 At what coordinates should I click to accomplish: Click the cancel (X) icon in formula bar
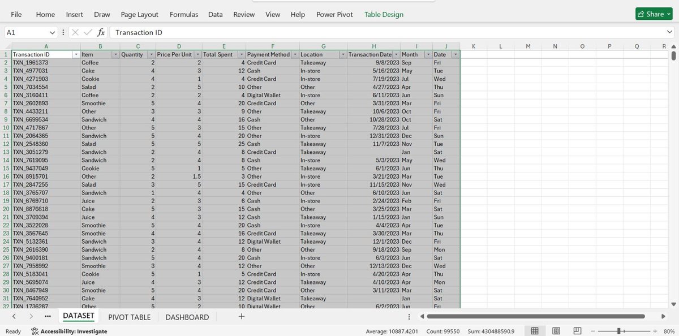(75, 33)
